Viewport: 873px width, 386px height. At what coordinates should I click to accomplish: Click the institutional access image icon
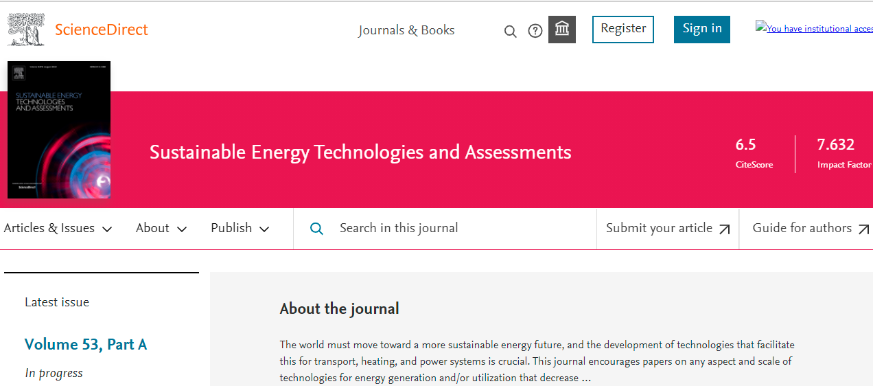(760, 27)
